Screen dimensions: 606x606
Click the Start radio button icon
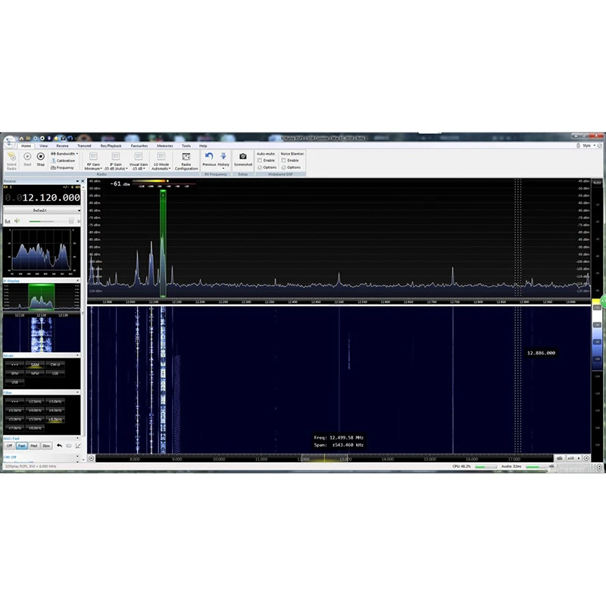(27, 159)
